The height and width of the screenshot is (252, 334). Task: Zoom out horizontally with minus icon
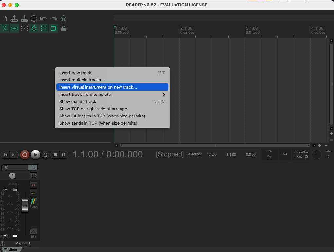[x=326, y=145]
